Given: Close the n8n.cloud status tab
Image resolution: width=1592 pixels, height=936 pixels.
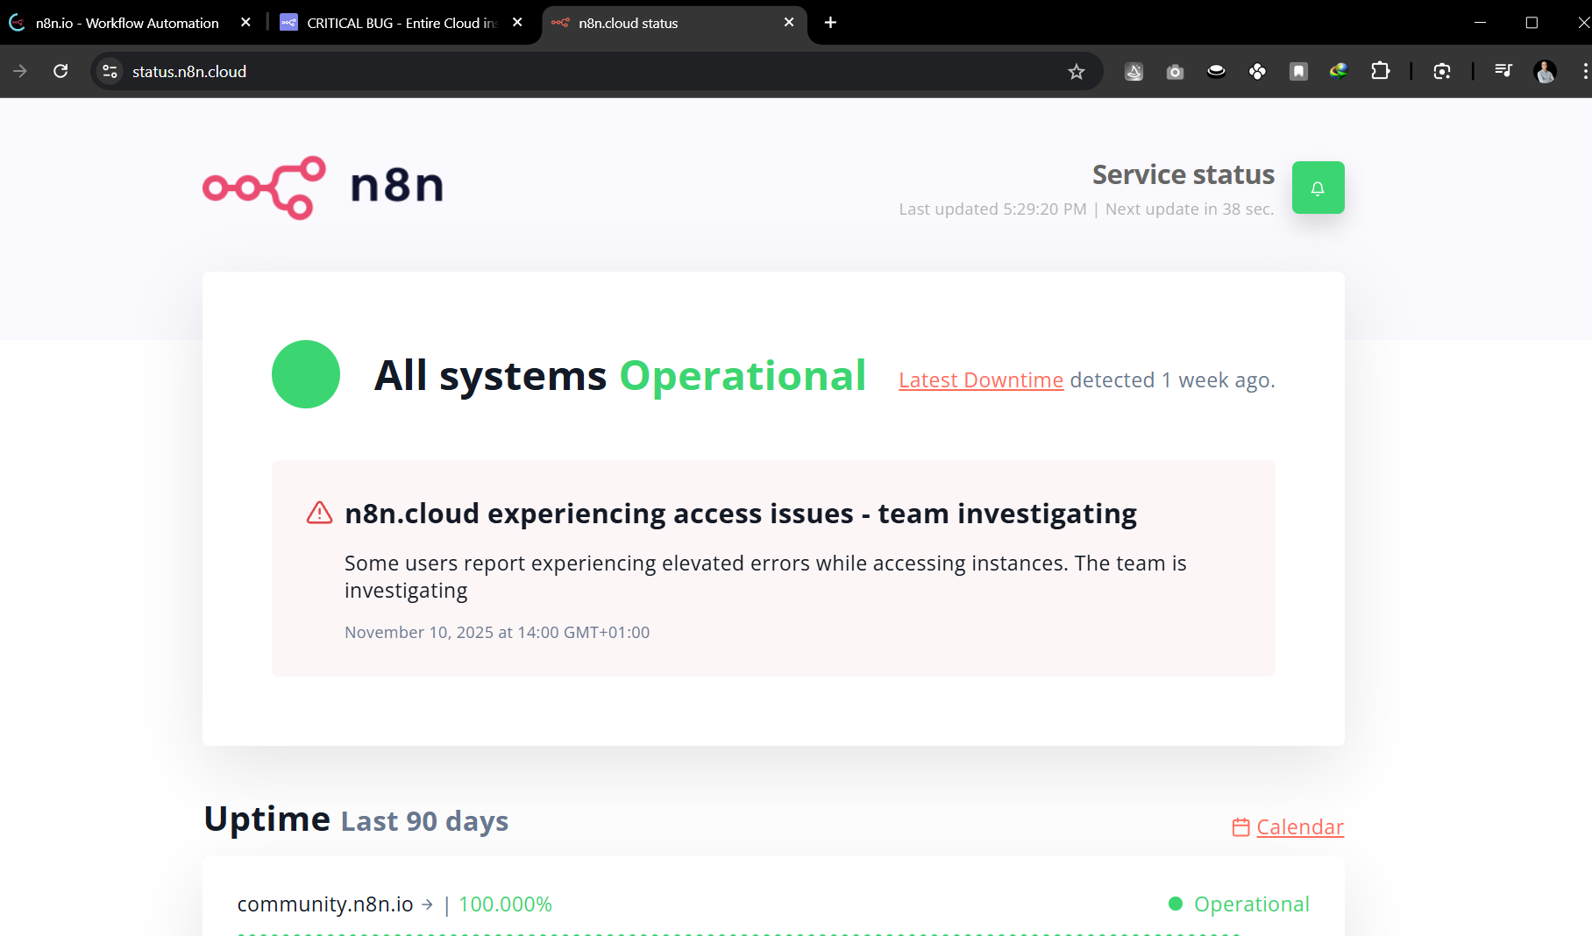Looking at the screenshot, I should [789, 23].
